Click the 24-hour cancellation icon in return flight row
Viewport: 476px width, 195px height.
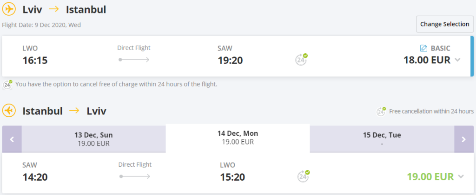point(303,176)
